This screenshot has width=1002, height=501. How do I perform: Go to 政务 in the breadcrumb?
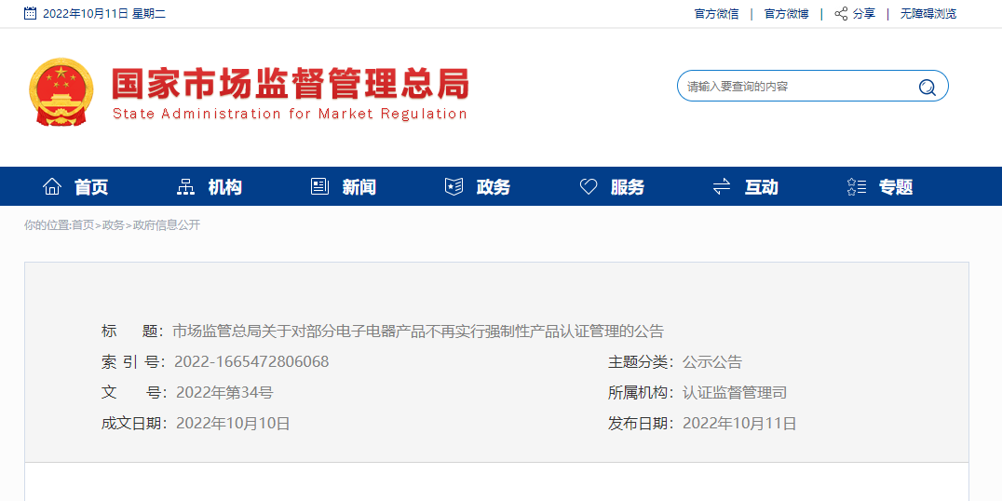pyautogui.click(x=113, y=225)
